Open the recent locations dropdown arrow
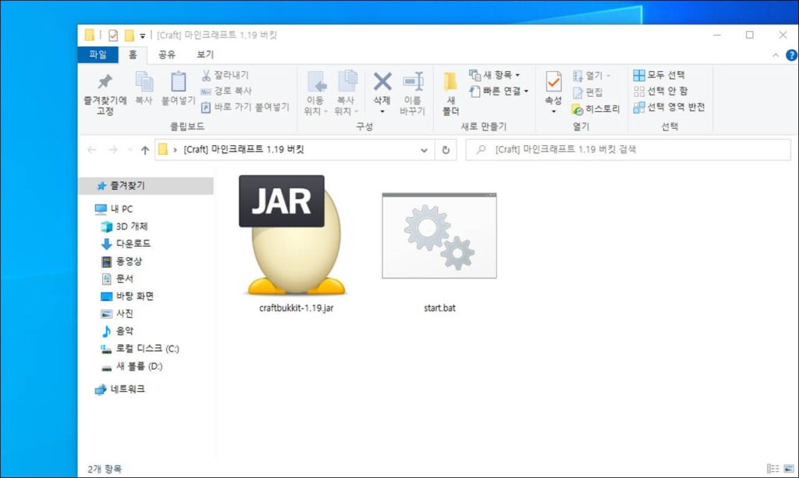Viewport: 799px width, 478px height. [130, 149]
